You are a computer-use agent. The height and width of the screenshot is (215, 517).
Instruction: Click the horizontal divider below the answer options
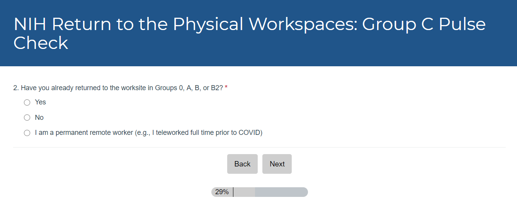click(x=259, y=147)
